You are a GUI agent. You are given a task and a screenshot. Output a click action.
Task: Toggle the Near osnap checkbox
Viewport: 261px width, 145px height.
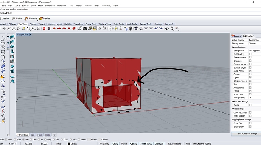coord(6,139)
